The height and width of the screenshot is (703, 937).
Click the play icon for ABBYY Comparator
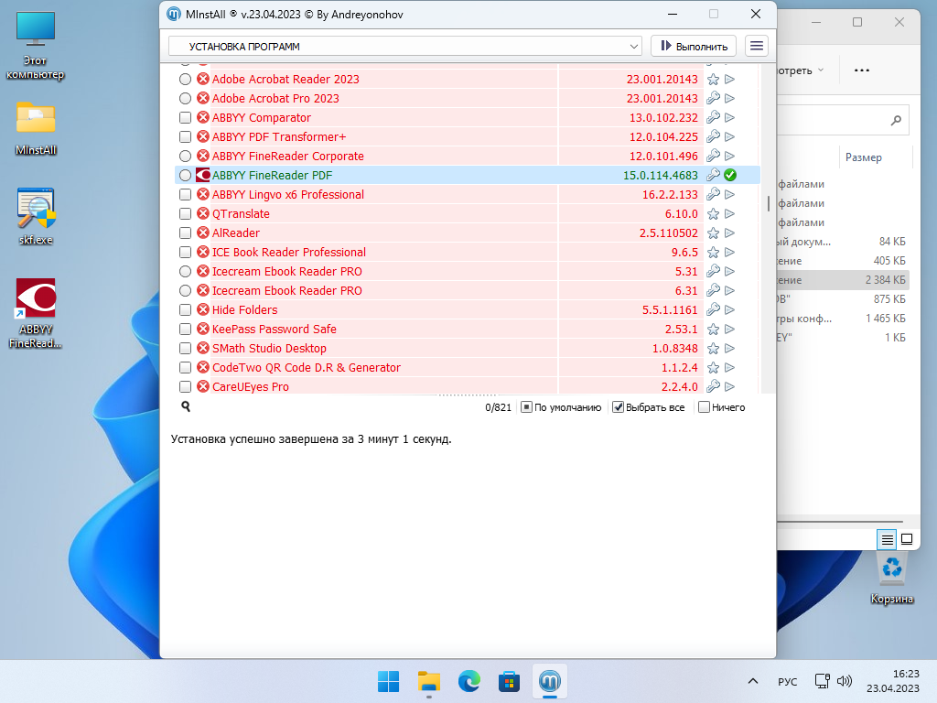point(729,118)
